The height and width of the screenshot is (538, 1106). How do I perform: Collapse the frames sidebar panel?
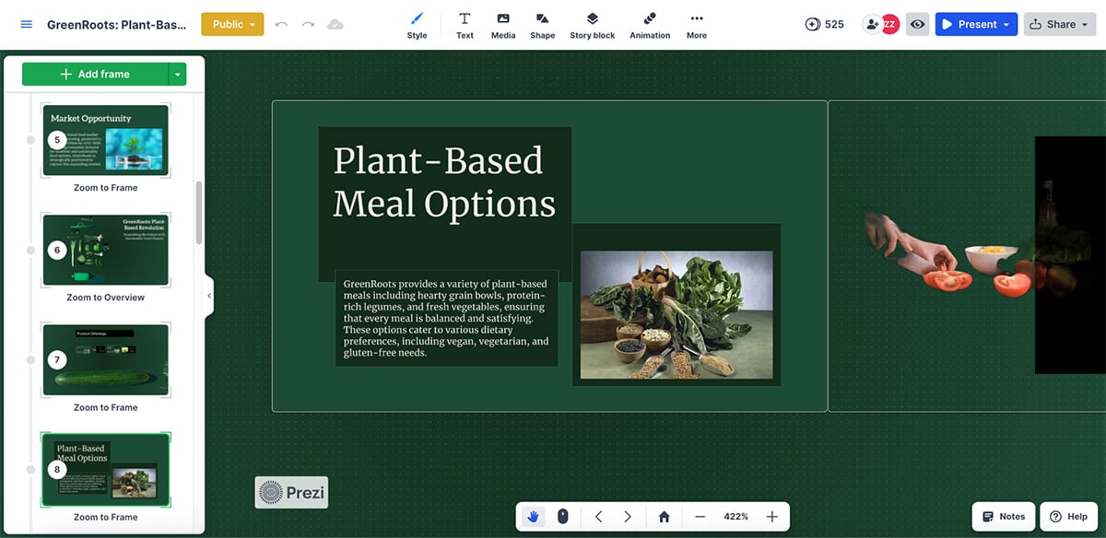209,297
